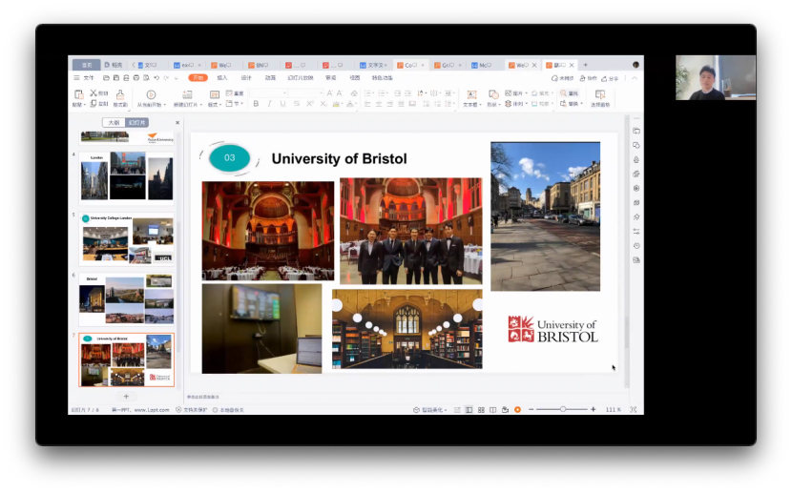The height and width of the screenshot is (493, 792).
Task: Click the New Slide icon
Action: pos(187,94)
